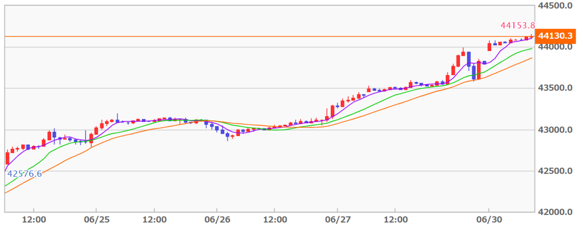The width and height of the screenshot is (583, 231).
Task: Click the low price label 42576.6
Action: (x=24, y=174)
